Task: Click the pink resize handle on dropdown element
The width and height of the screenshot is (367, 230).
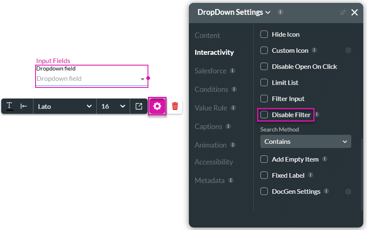Action: click(148, 78)
